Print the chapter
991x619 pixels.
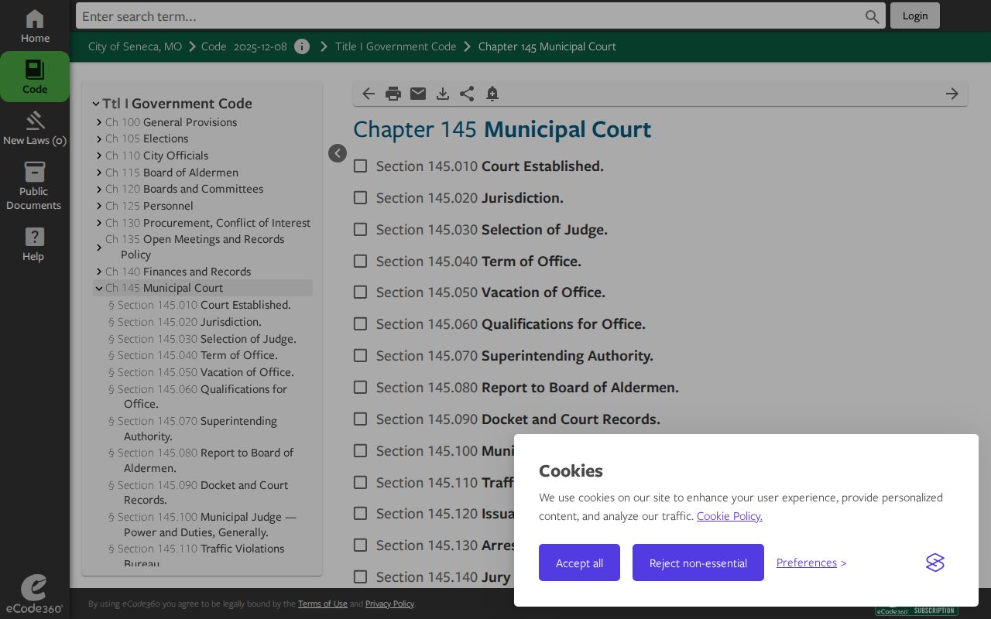click(393, 94)
